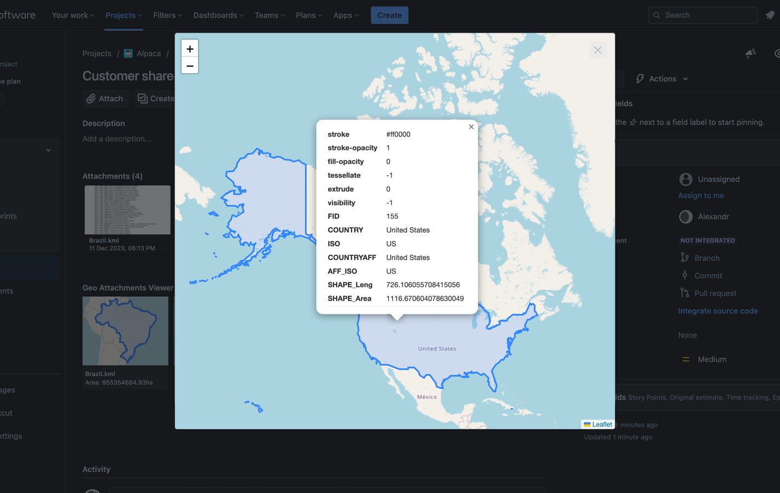Click the paperclip icon on Attach
Image resolution: width=780 pixels, height=493 pixels.
(x=91, y=99)
